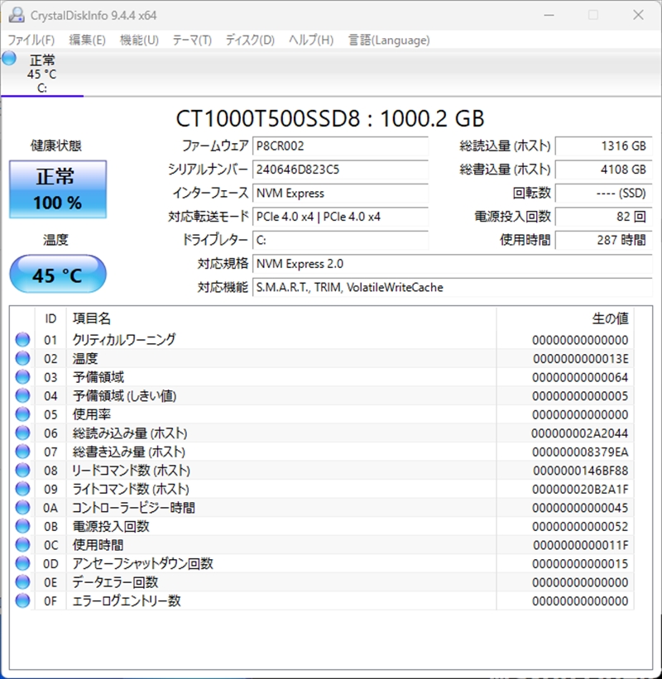Image resolution: width=662 pixels, height=679 pixels.
Task: Click the total host writes value 4108 GB
Action: 603,170
